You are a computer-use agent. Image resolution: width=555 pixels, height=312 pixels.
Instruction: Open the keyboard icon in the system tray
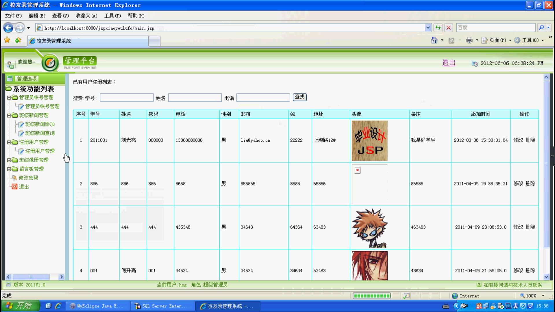[x=445, y=306]
